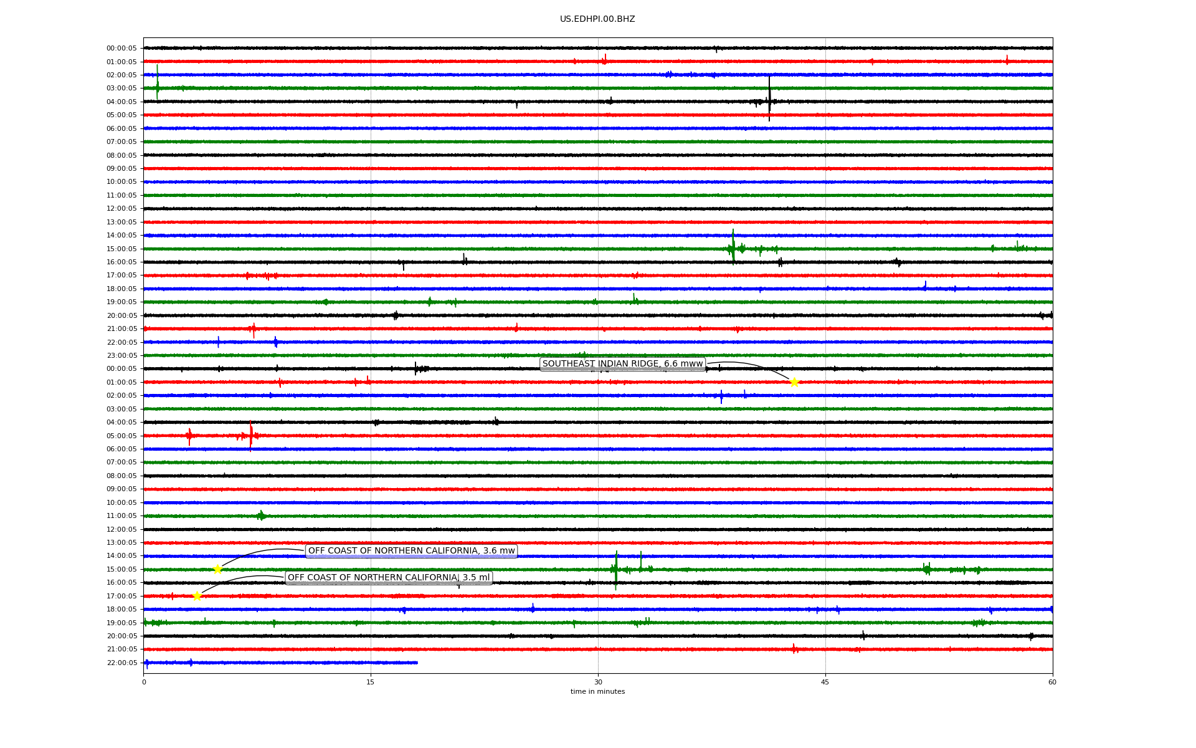Select the OFF COAST OF NORTHERN CALIFORNIA, 3.6 mw label
Screen dimensions: 1196x748
click(412, 551)
